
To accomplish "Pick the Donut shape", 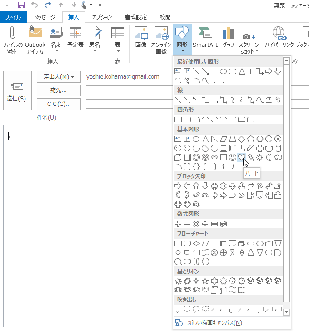I will point(196,157).
